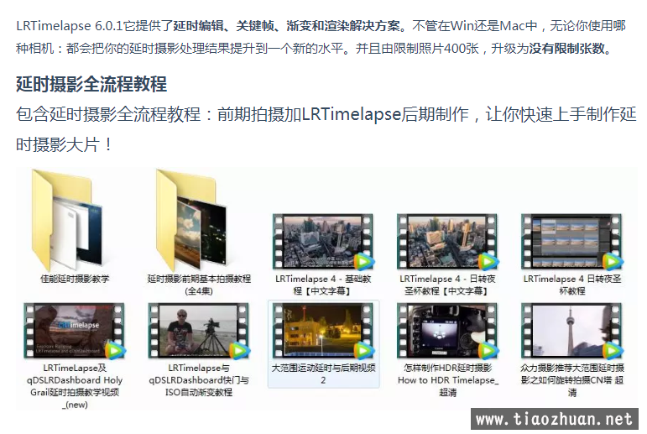Click label LRTimelapse 4 - 基础教程【中文字幕】
The image size is (647, 434).
(x=323, y=285)
